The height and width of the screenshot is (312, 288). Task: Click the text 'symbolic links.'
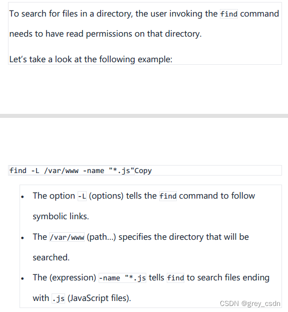point(61,217)
